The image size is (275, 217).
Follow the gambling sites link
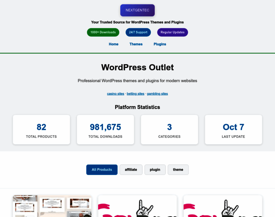(x=157, y=94)
